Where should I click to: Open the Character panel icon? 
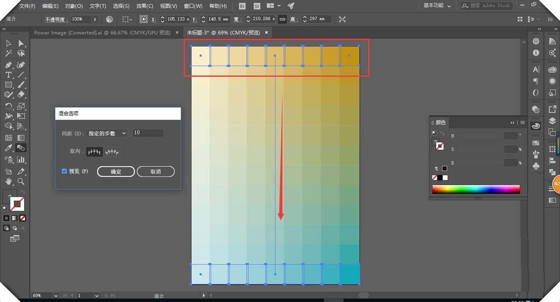(536, 69)
